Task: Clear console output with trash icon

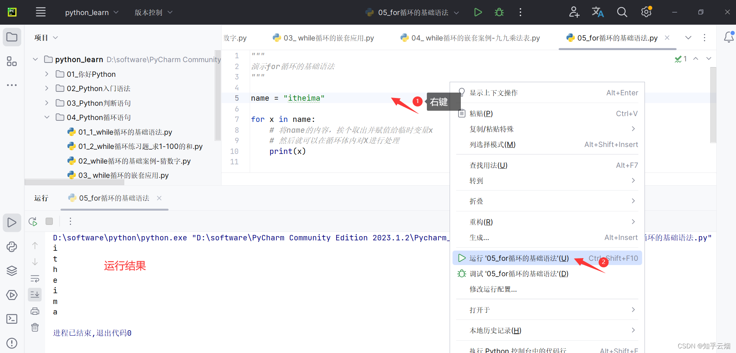Action: 35,328
